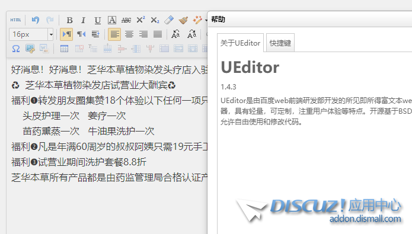Apply strikethrough with ABC icon
412x234 pixels.
click(126, 20)
